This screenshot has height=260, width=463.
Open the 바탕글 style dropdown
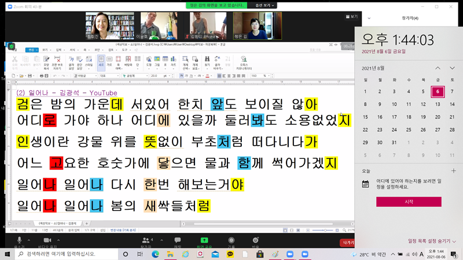click(x=85, y=76)
